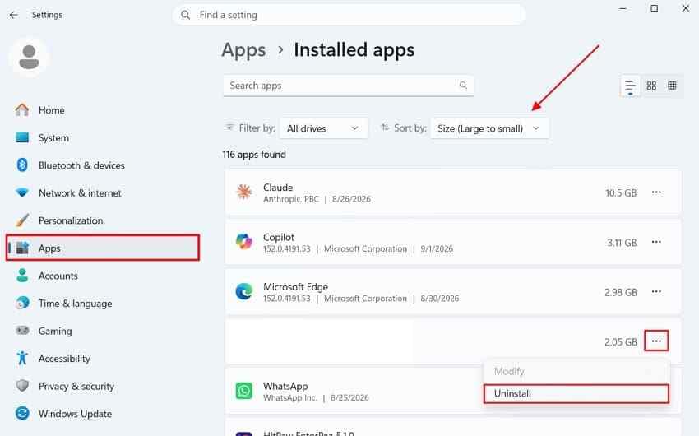Select the Claude app entry name
This screenshot has height=436, width=699.
(x=278, y=188)
